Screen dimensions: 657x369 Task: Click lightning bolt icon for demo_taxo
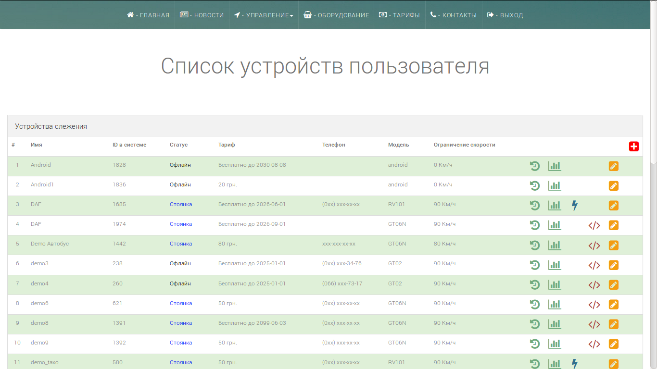[x=574, y=364]
